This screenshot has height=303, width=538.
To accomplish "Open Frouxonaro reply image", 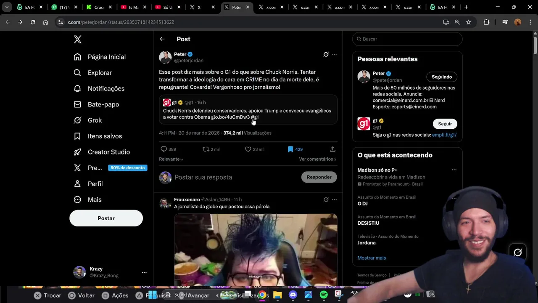I will (256, 250).
